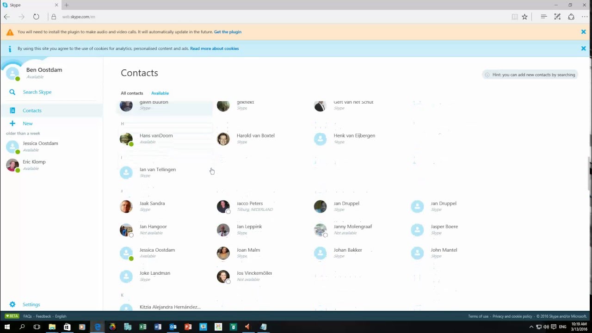Click the BETA badge in the footer
This screenshot has width=592, height=333.
coord(12,316)
